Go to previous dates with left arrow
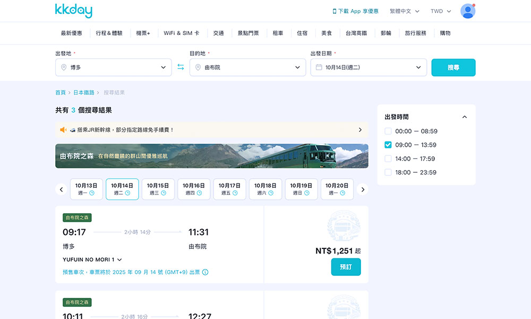The height and width of the screenshot is (319, 531). click(61, 189)
